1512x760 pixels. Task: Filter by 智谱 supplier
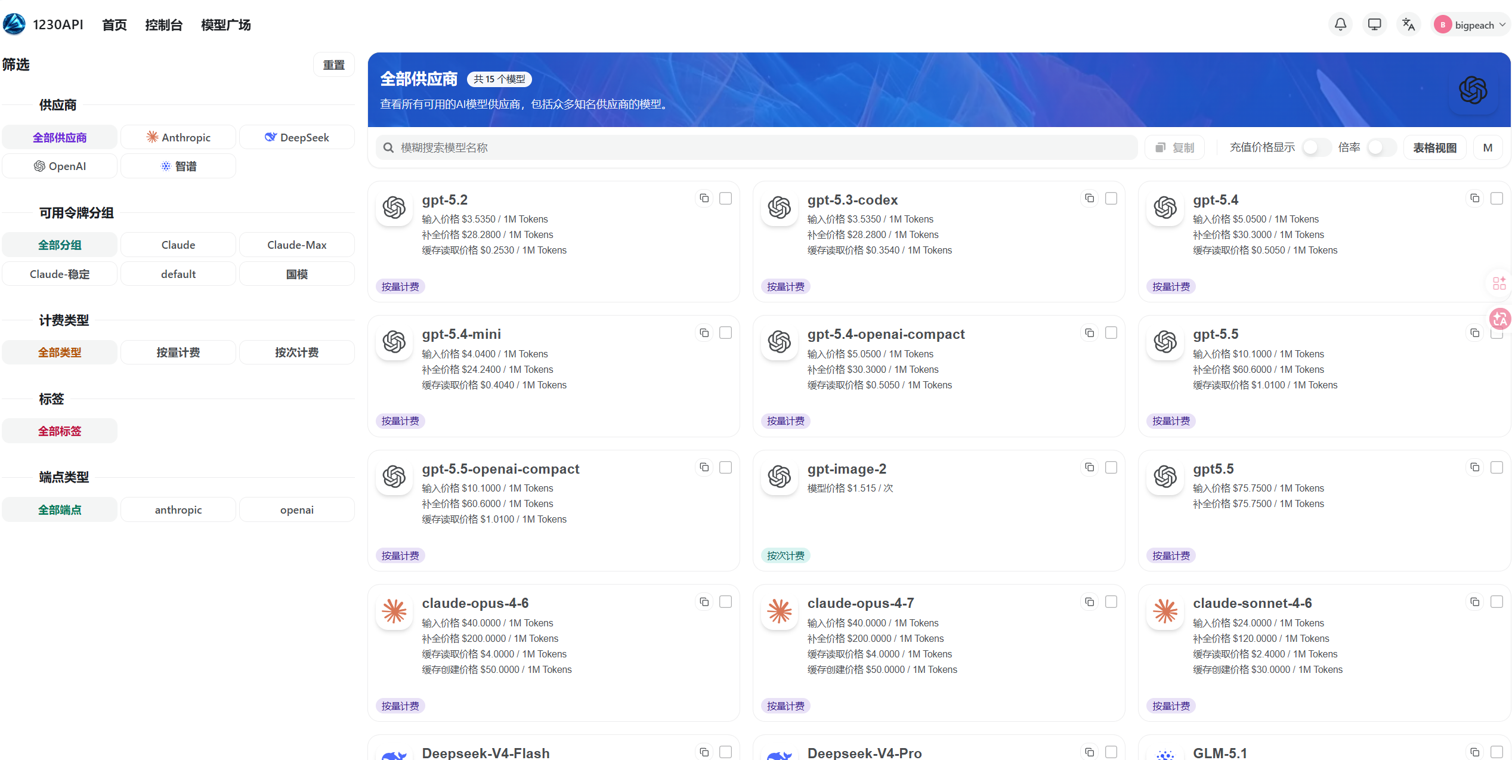click(x=178, y=166)
